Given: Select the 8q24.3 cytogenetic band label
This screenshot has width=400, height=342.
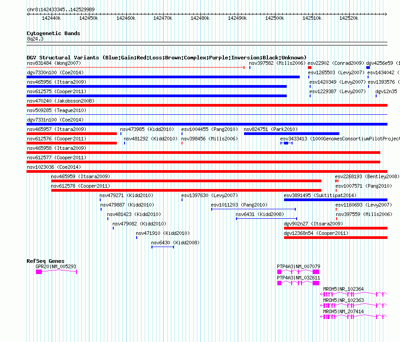Looking at the screenshot, I should pyautogui.click(x=35, y=39).
